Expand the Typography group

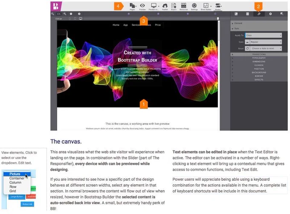point(259,58)
